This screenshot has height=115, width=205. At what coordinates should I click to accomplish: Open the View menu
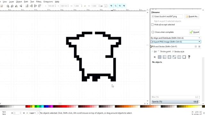click(5, 2)
